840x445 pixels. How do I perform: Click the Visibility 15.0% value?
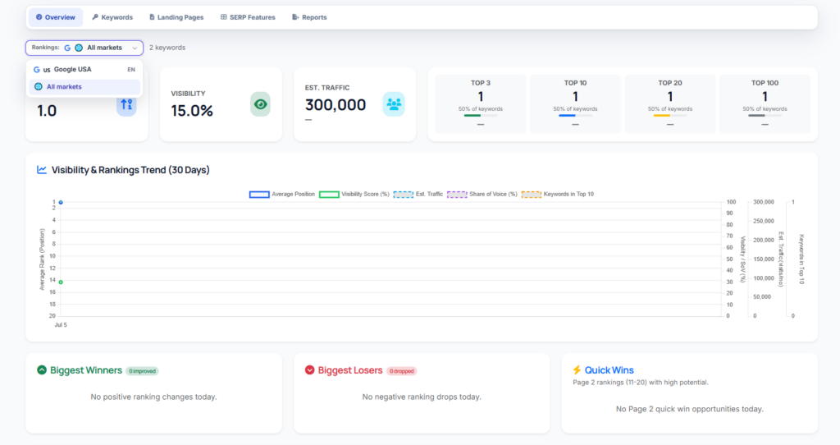tap(192, 111)
